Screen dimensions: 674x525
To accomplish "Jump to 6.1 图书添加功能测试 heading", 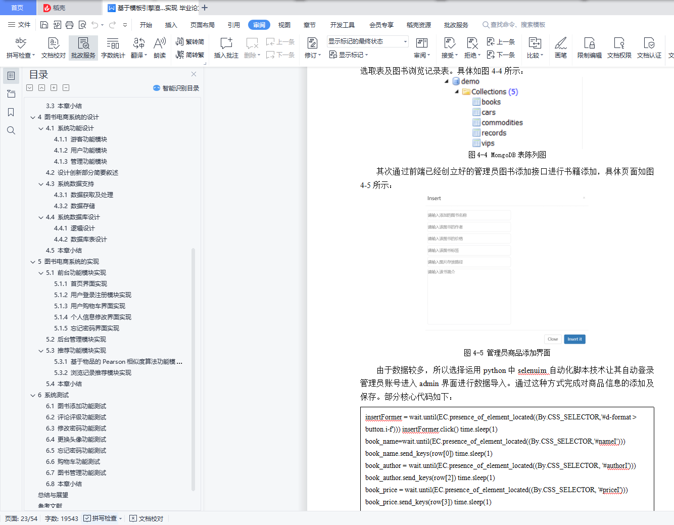I will 76,406.
